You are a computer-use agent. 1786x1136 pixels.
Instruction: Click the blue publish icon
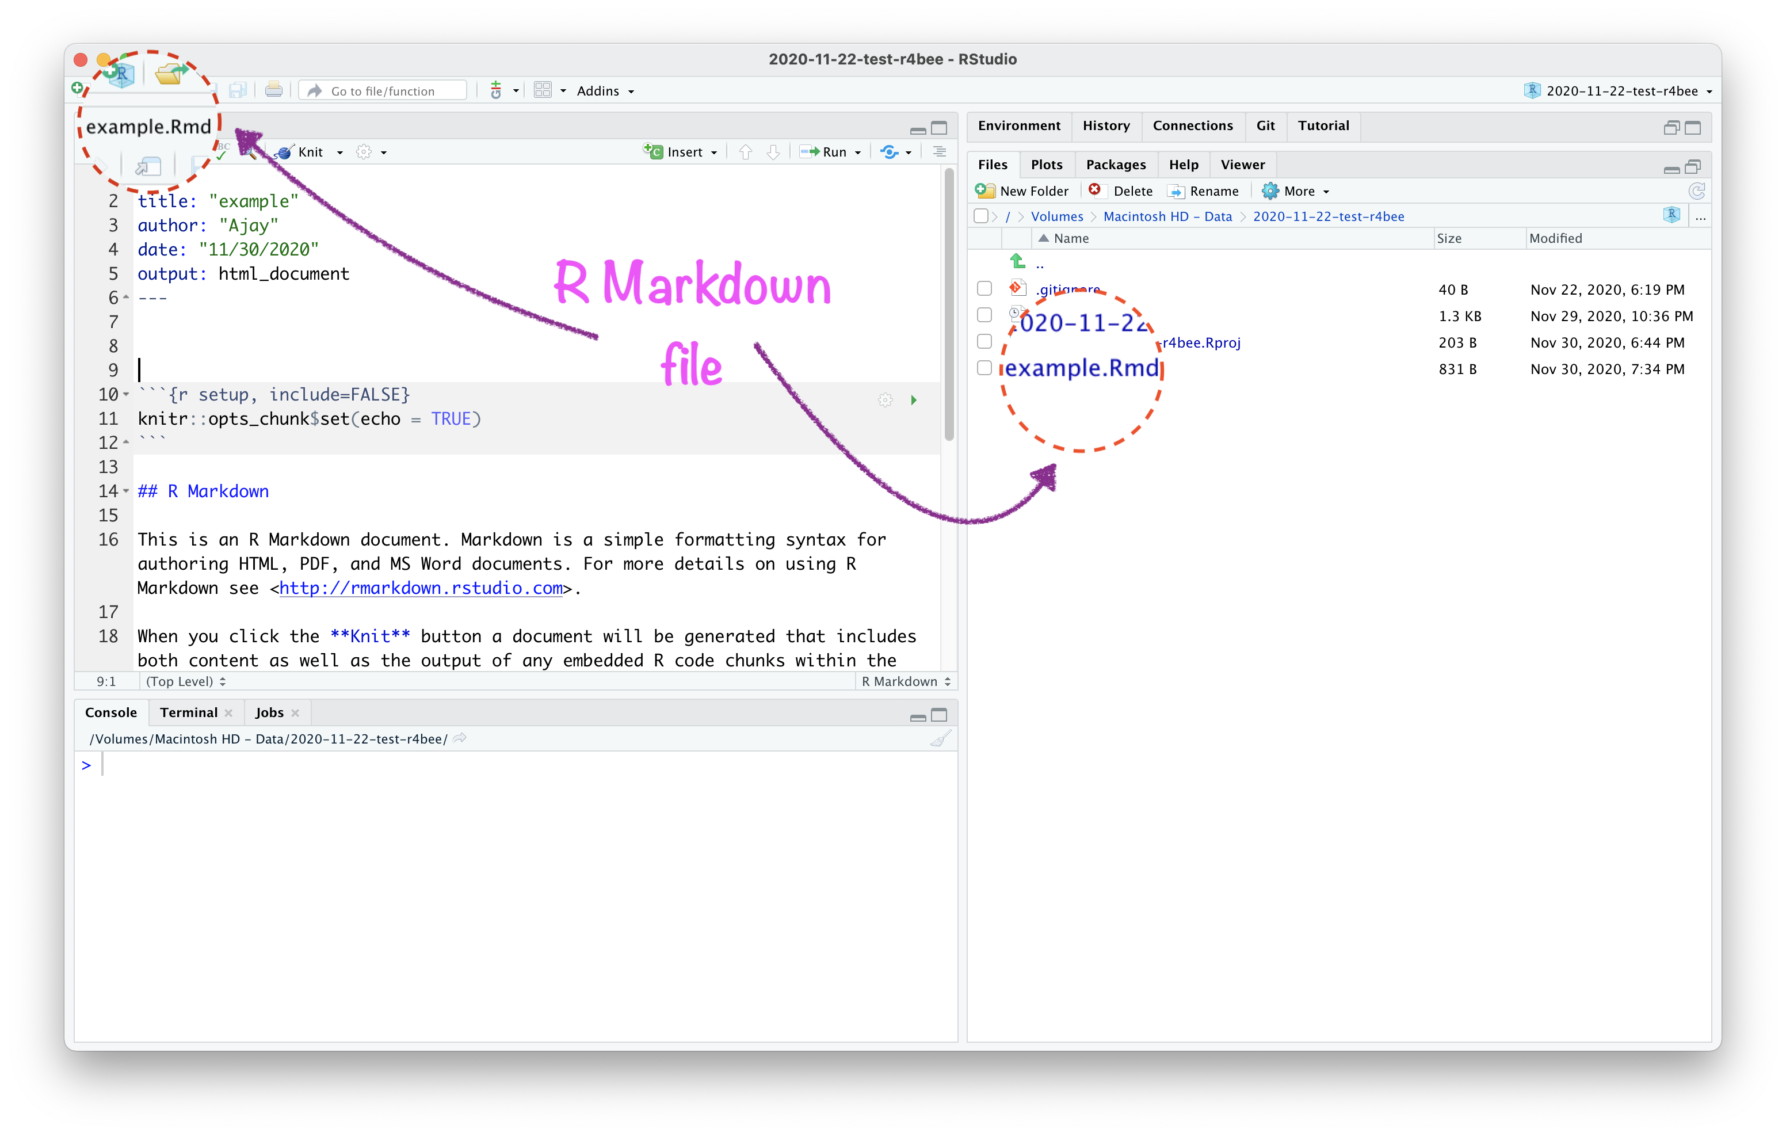tap(890, 152)
